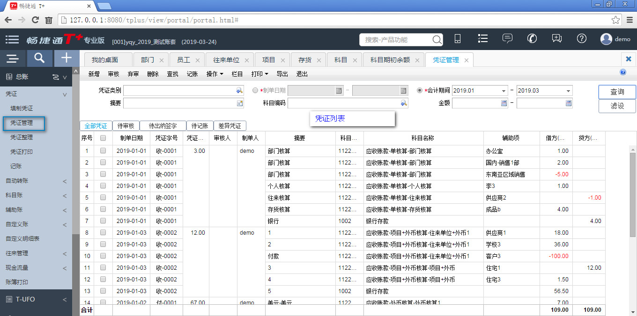Click the 审核 toolbar button

[x=113, y=74]
